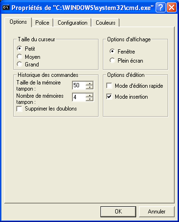Click the cmd.exe icon in title bar
The width and height of the screenshot is (179, 222).
click(x=6, y=8)
